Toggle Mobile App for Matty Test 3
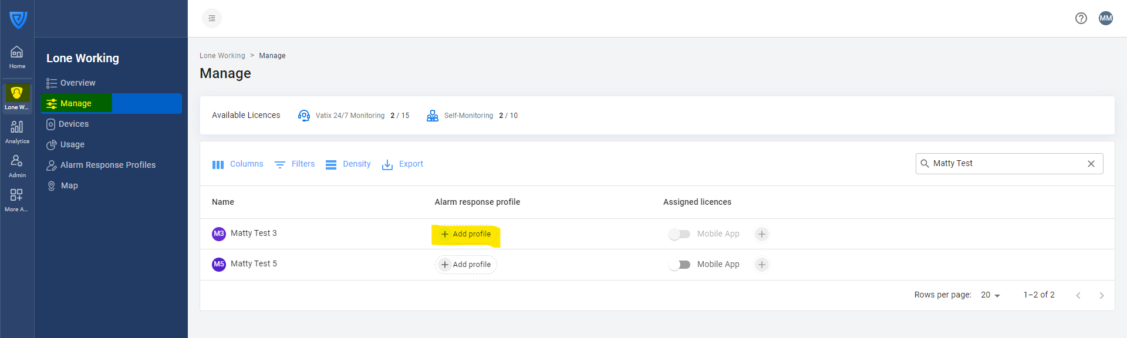Screen dimensions: 1127x338 [680, 234]
